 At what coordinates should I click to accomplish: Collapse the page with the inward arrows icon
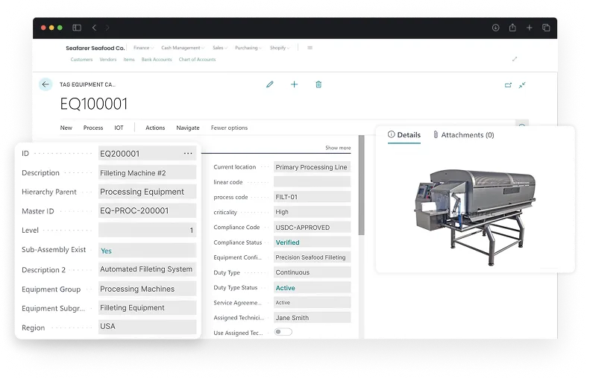click(x=522, y=85)
